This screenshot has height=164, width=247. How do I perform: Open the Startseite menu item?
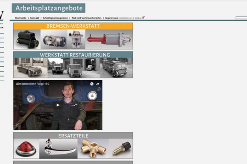(x=21, y=18)
